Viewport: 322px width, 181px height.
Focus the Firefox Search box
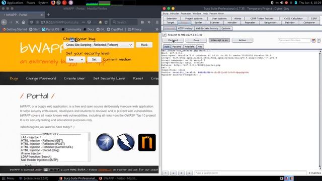[x=124, y=22]
